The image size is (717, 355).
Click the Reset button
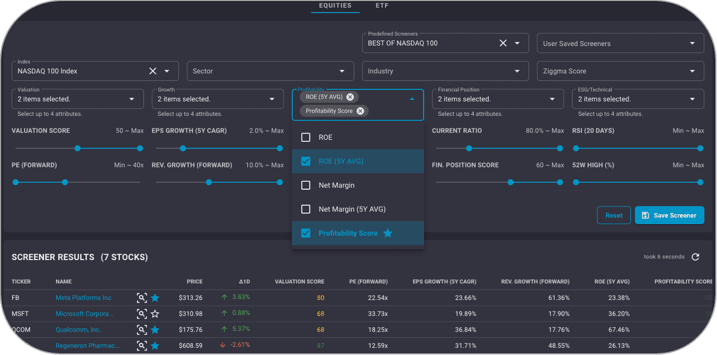coord(614,215)
